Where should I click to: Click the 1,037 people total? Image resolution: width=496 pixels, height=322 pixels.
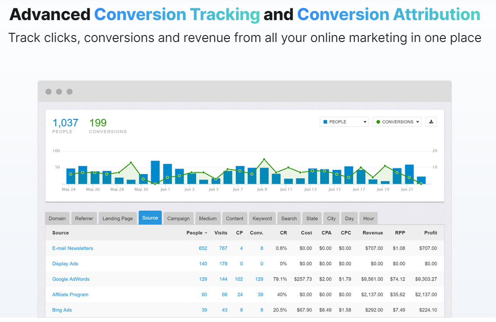click(x=65, y=123)
